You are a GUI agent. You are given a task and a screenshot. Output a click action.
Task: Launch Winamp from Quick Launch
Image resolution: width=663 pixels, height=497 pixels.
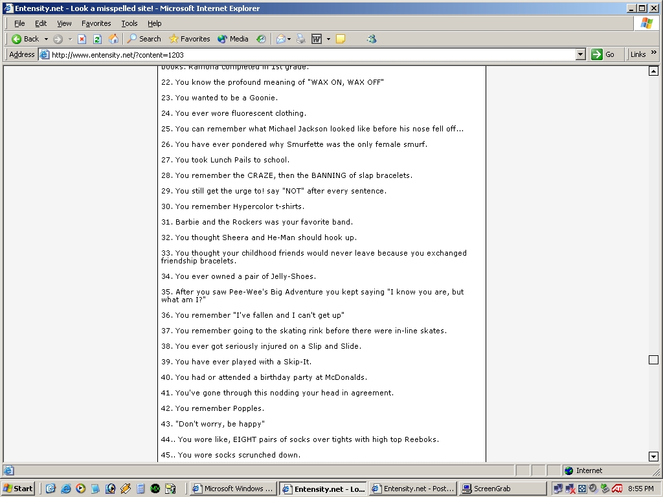tap(126, 489)
